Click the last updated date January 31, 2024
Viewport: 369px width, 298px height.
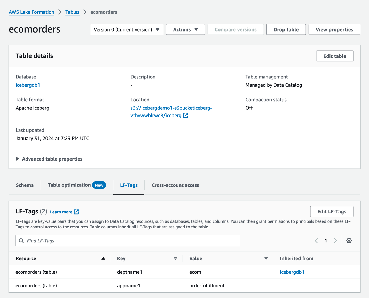[52, 139]
